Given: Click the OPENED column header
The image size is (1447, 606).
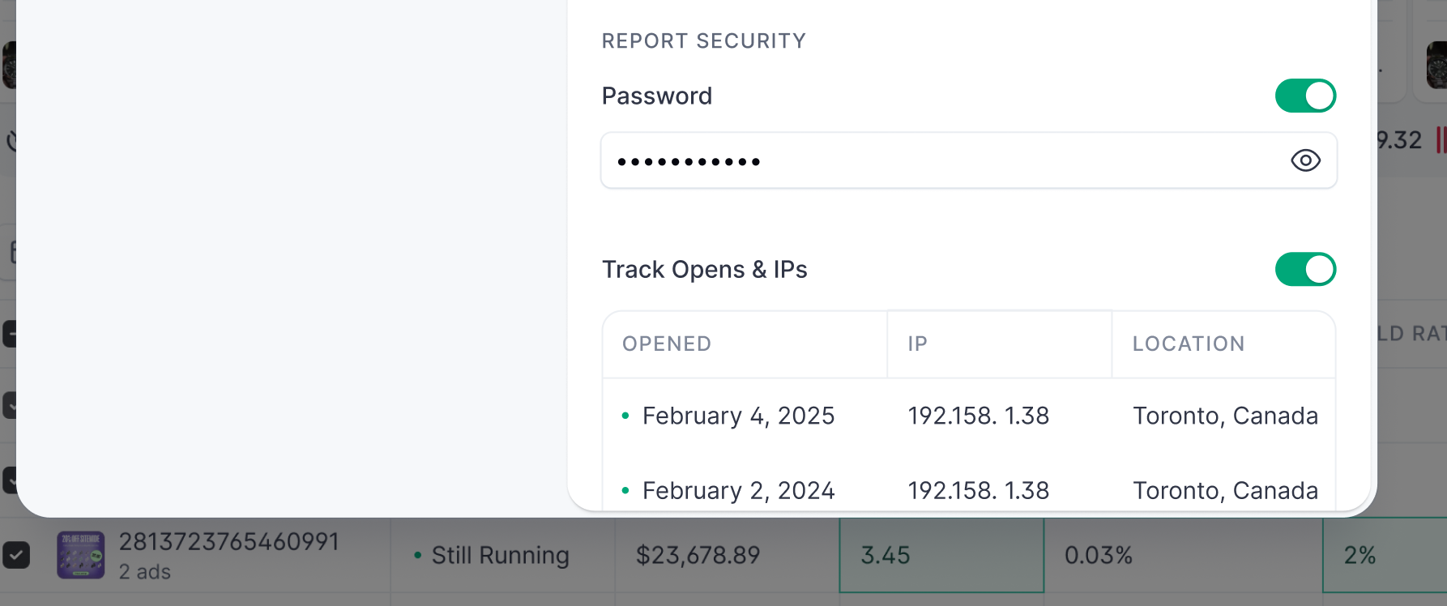Looking at the screenshot, I should [666, 344].
